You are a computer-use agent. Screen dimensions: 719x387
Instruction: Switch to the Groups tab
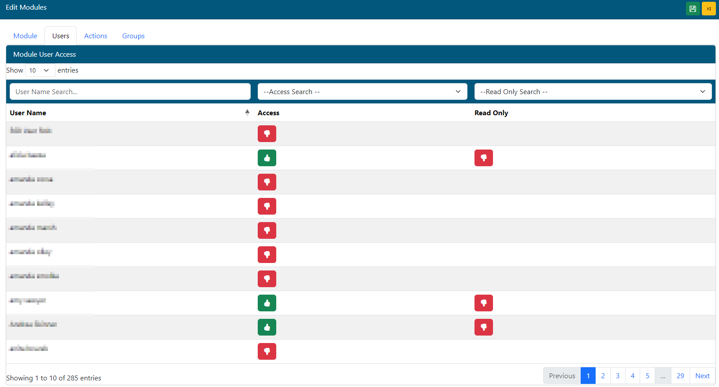[133, 36]
